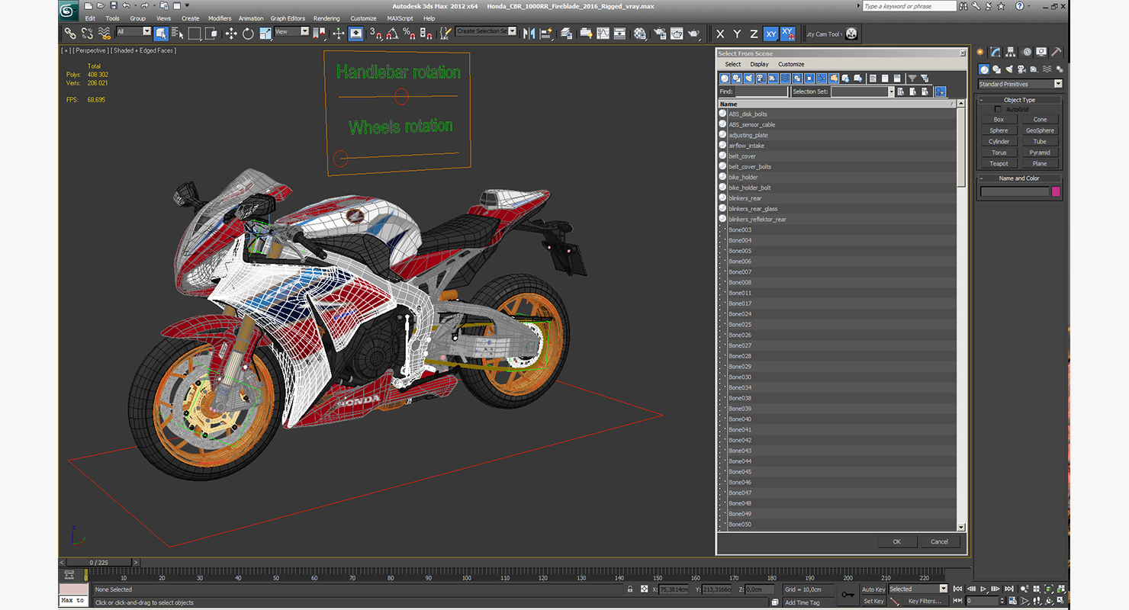Click the keyword search field
This screenshot has width=1129, height=610.
click(x=909, y=6)
